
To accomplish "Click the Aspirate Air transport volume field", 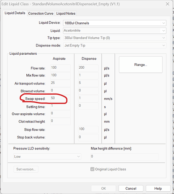I will pyautogui.click(x=60, y=83).
